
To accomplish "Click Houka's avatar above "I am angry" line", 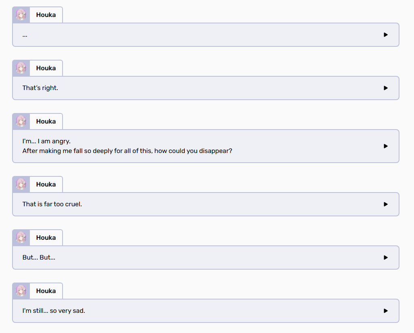I will click(x=21, y=121).
